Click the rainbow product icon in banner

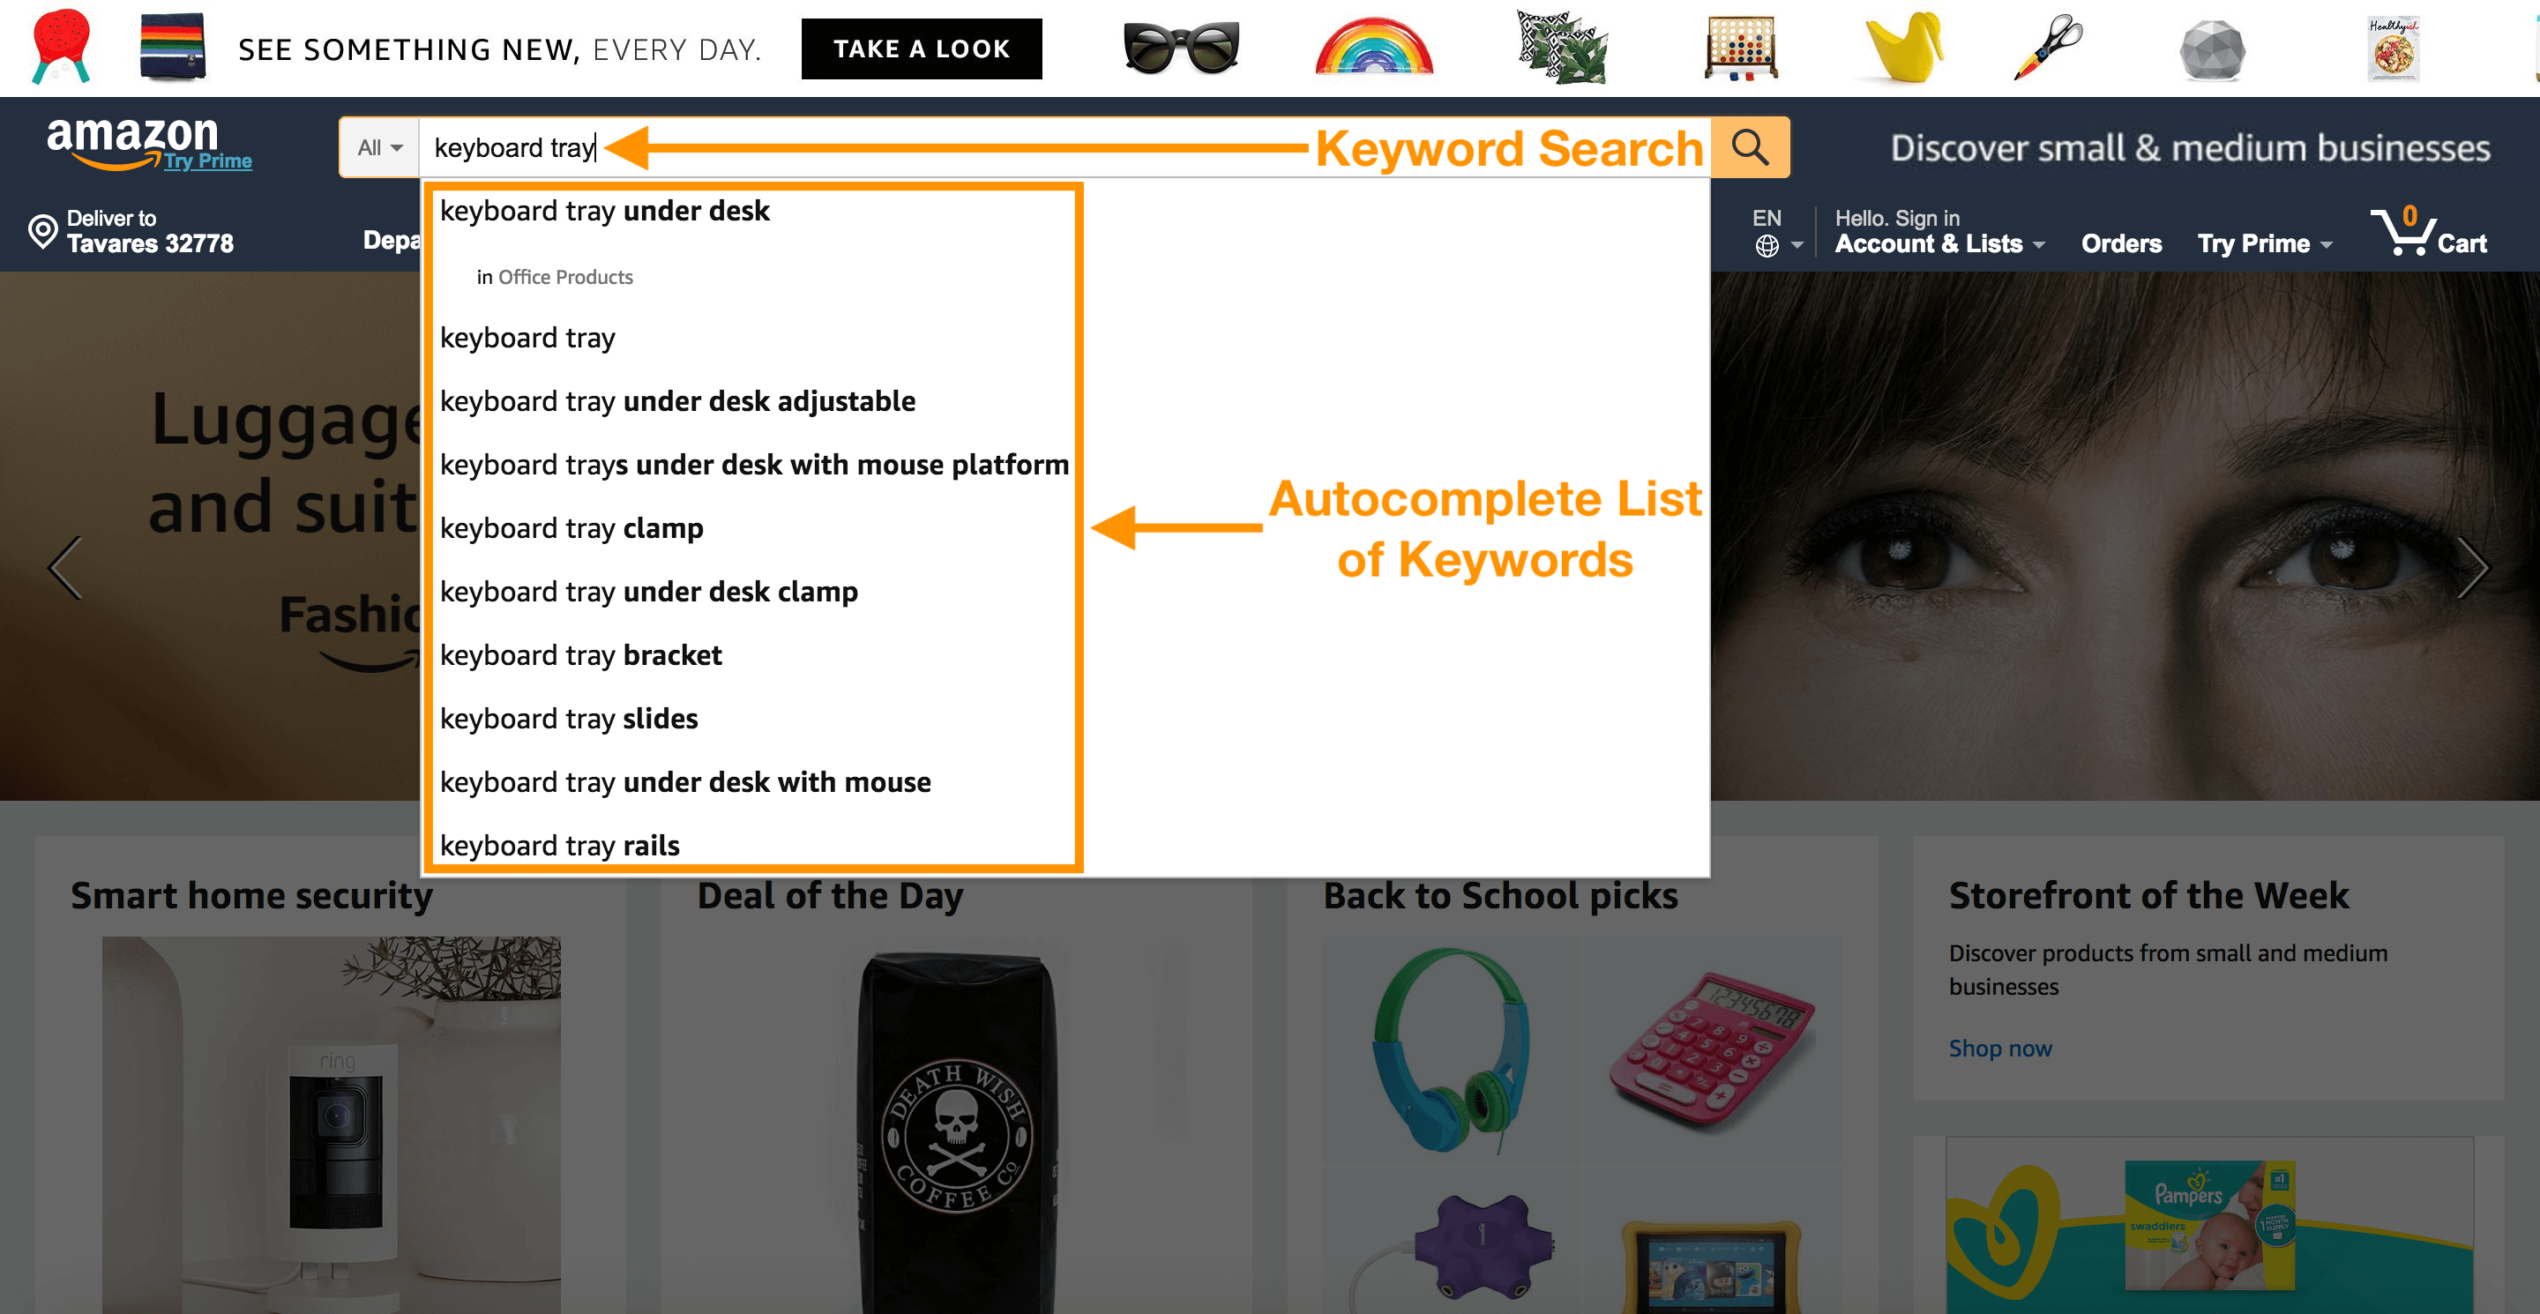click(x=1373, y=49)
